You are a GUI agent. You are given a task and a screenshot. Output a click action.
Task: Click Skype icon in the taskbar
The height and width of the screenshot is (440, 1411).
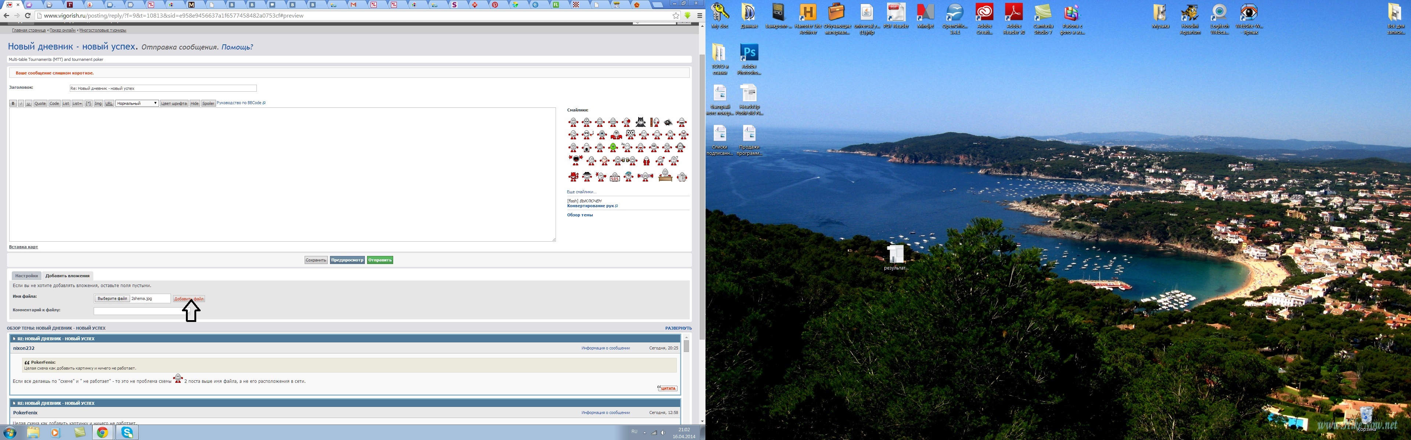(127, 432)
